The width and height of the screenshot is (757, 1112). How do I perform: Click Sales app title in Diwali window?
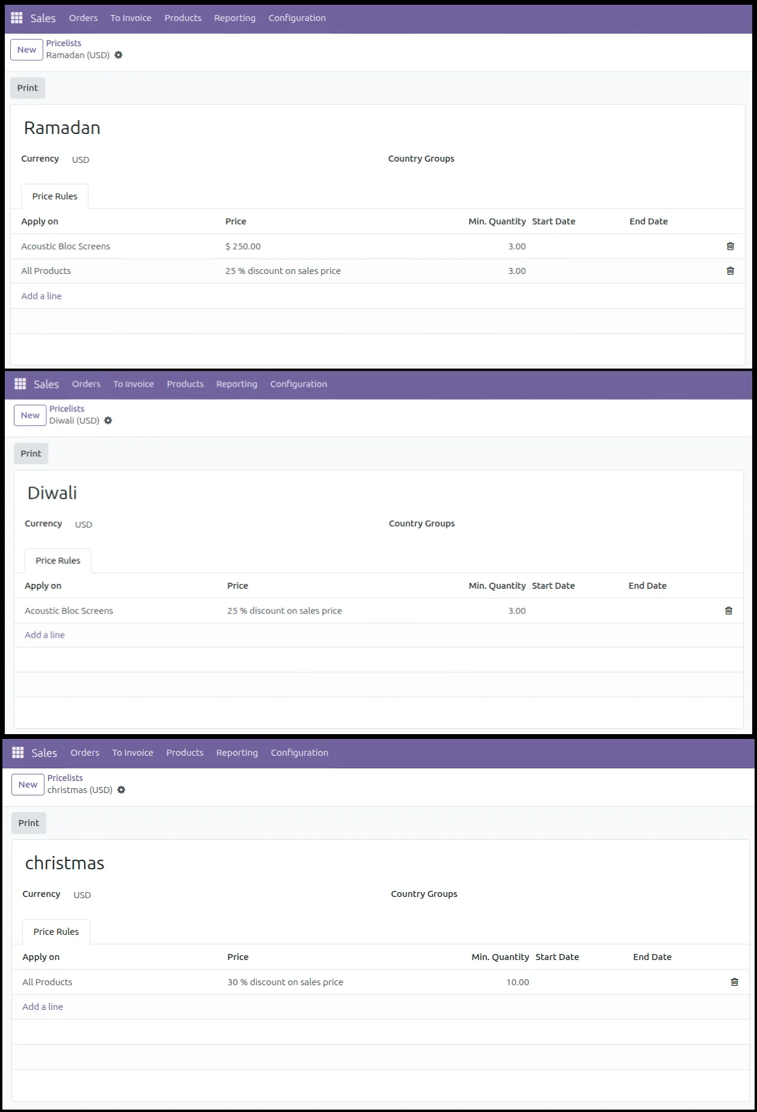tap(46, 384)
